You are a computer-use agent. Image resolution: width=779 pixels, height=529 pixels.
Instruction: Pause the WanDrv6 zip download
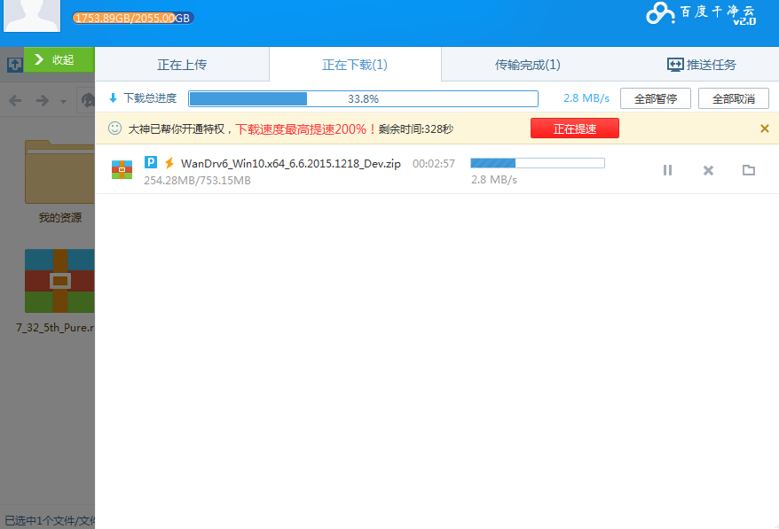point(667,170)
